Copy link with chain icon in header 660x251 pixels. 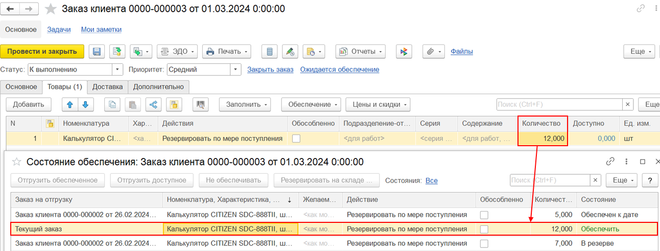(641, 9)
